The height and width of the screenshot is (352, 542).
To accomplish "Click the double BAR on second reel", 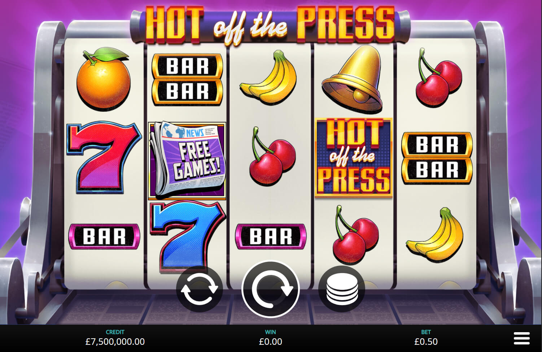I will tap(187, 79).
